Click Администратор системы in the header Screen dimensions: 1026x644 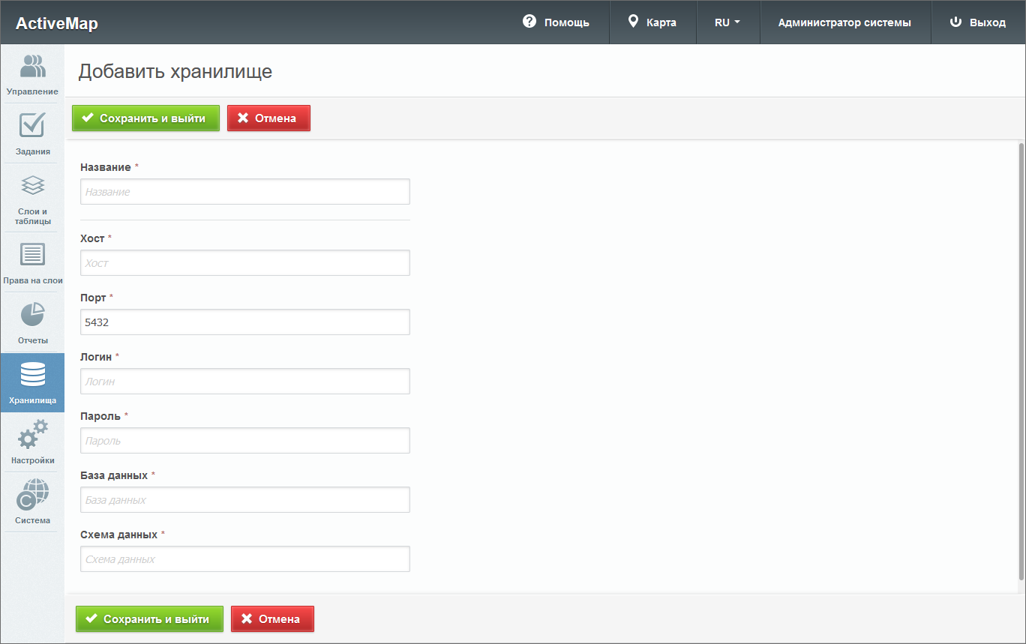coord(844,22)
